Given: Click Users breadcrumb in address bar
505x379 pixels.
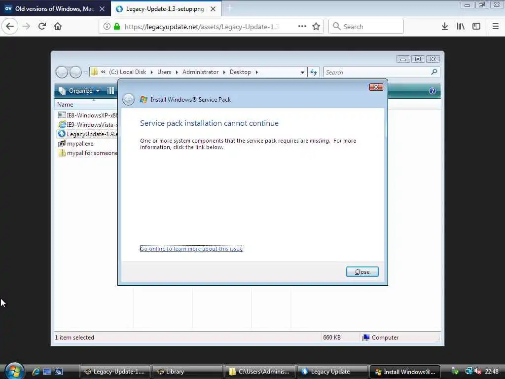Looking at the screenshot, I should click(164, 72).
